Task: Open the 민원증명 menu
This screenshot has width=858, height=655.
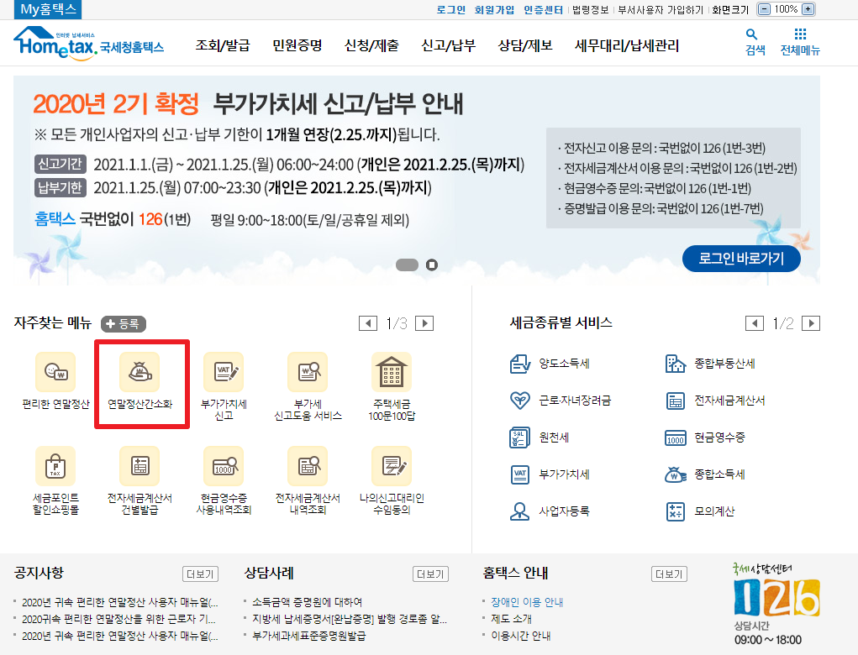Action: coord(297,45)
